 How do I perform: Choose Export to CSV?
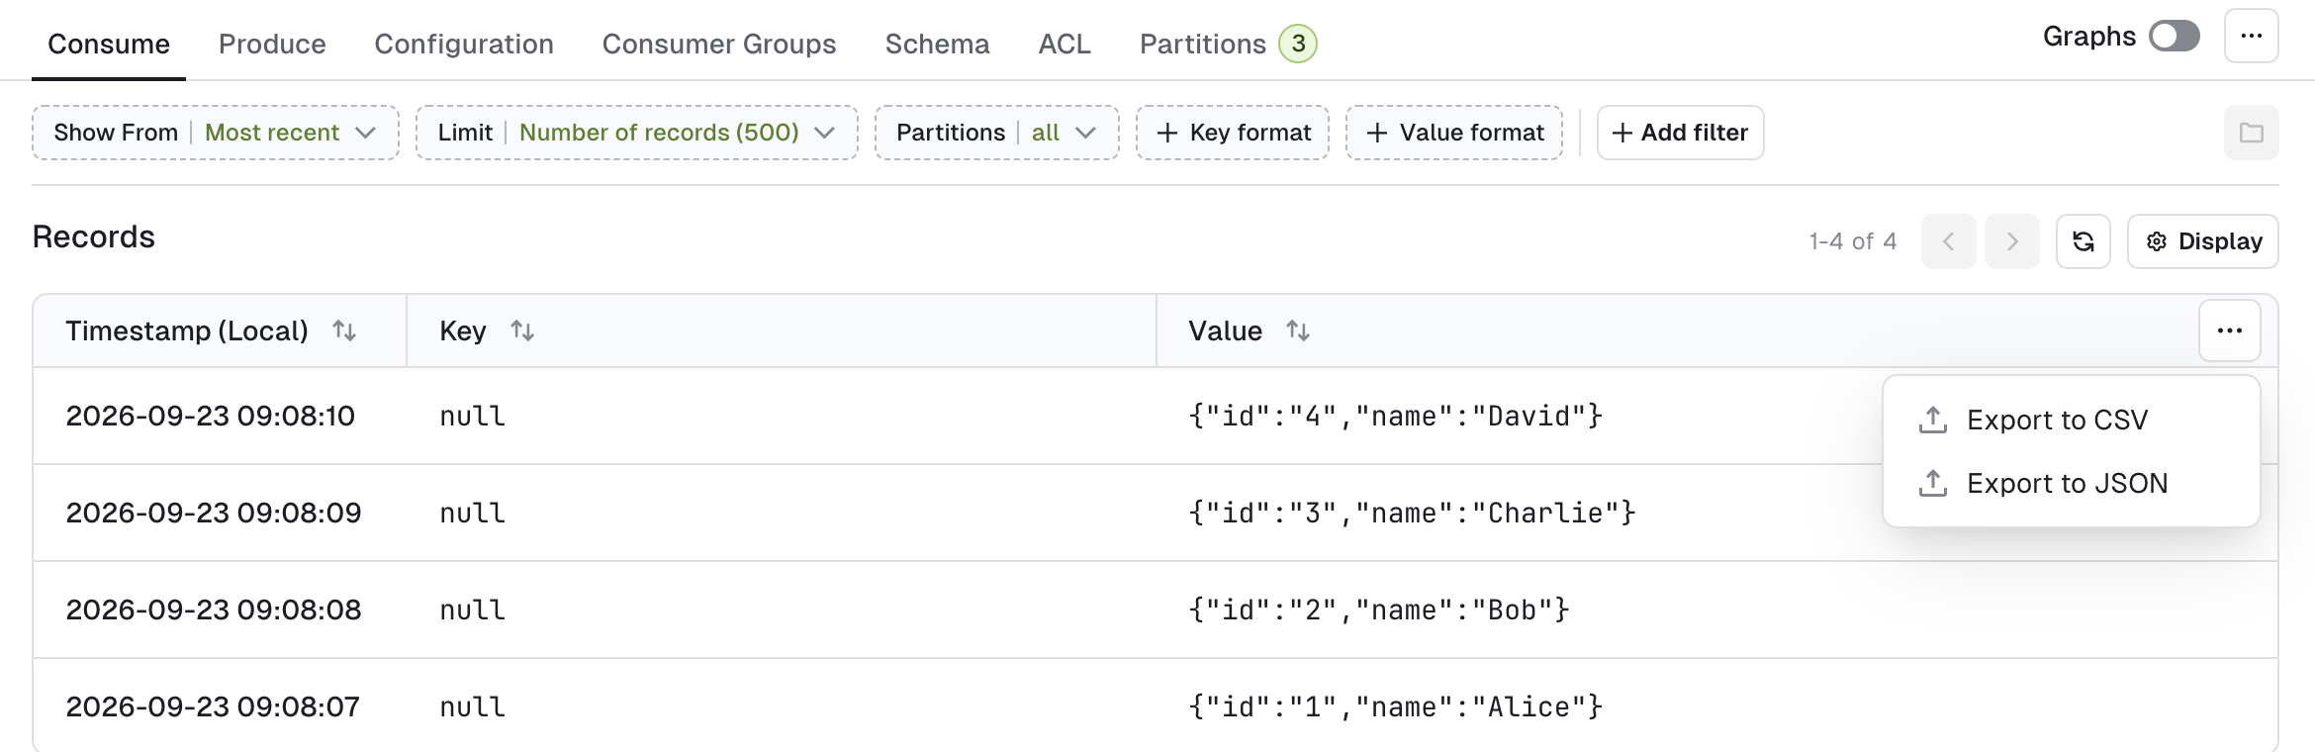click(x=2072, y=420)
